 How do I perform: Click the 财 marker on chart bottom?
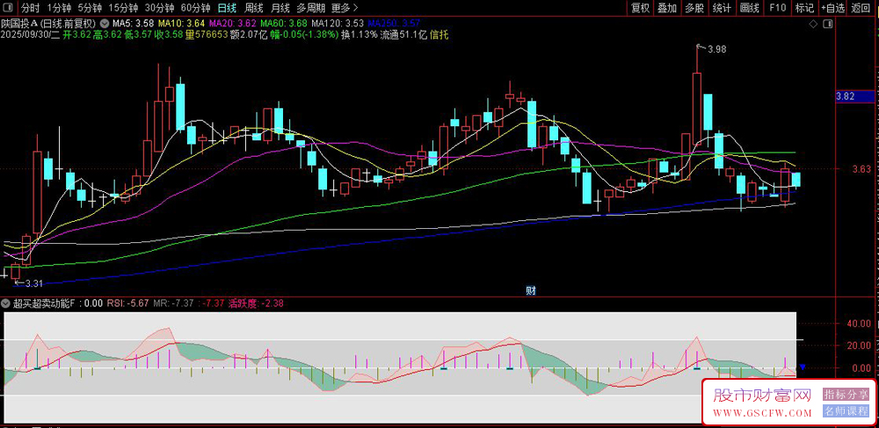tap(530, 290)
